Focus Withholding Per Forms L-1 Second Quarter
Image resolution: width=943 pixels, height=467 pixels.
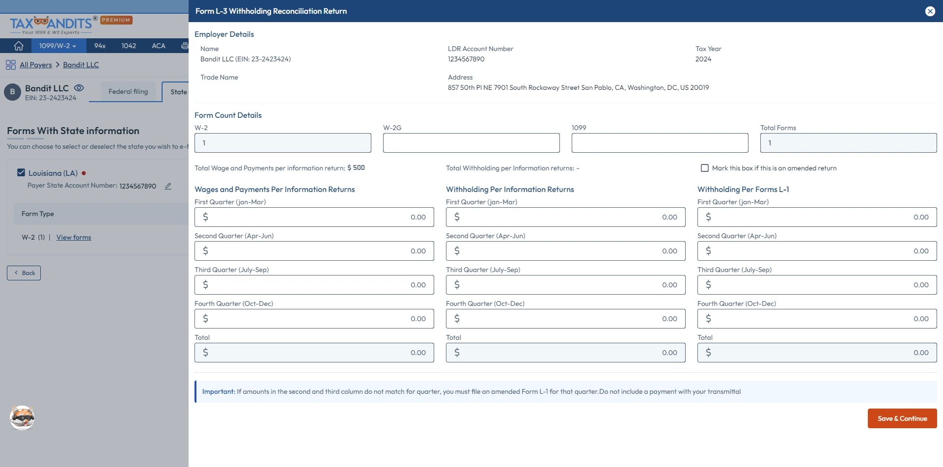(817, 251)
